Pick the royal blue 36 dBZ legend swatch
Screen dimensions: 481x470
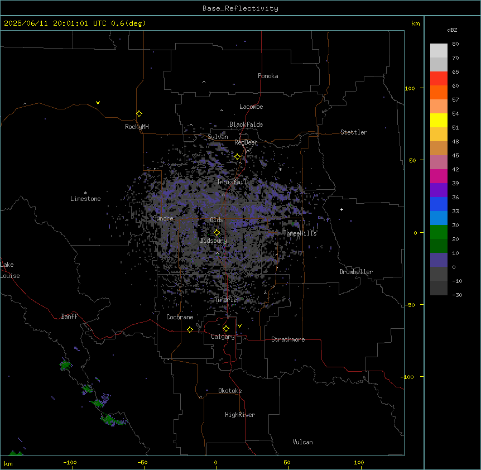tap(439, 204)
